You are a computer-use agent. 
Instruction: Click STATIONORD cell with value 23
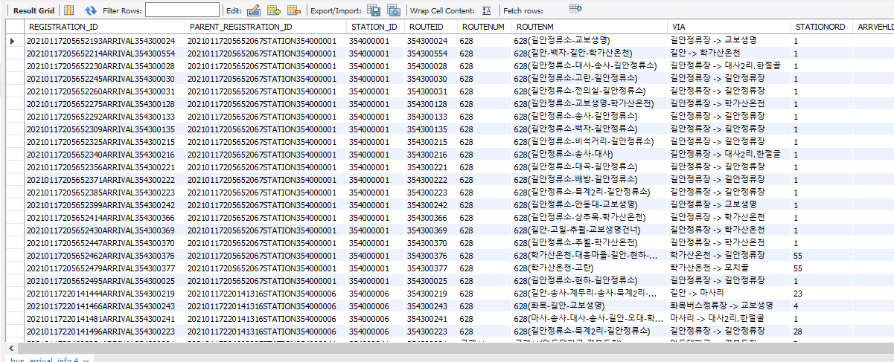coord(822,294)
